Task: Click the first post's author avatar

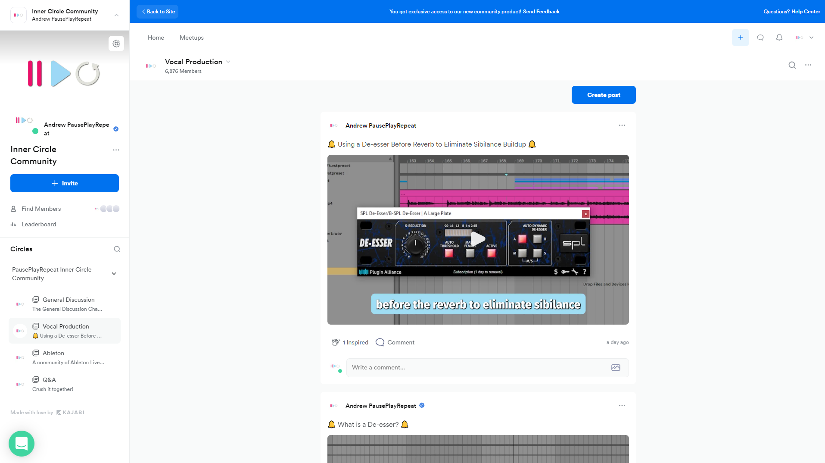Action: point(333,125)
